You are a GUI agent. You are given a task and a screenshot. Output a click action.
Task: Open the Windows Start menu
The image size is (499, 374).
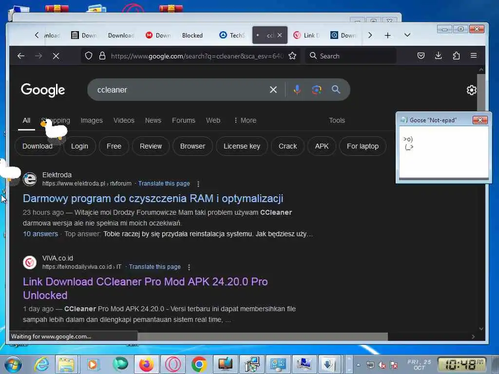(x=13, y=364)
